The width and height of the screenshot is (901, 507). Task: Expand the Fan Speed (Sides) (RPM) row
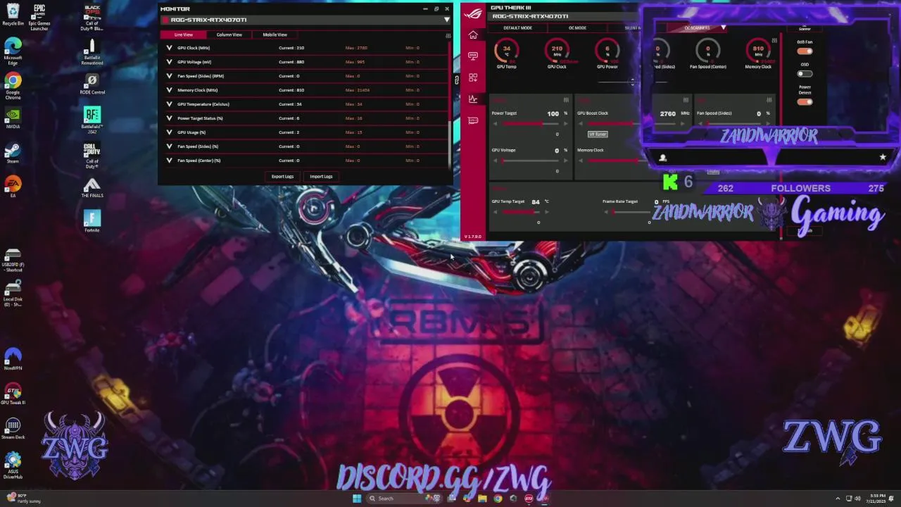click(169, 76)
